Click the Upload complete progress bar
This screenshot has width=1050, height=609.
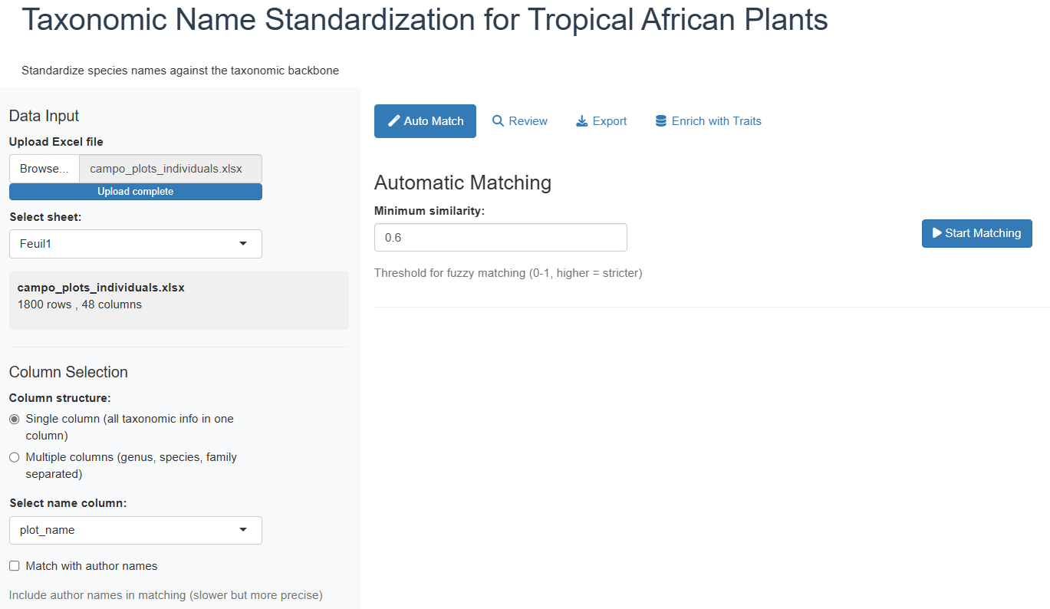coord(136,192)
